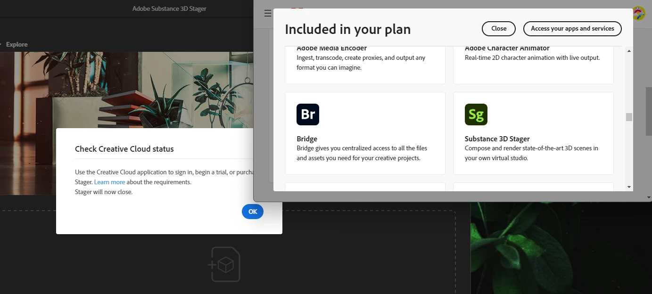Close the Included in your plan dialog
The width and height of the screenshot is (652, 294).
coord(499,29)
